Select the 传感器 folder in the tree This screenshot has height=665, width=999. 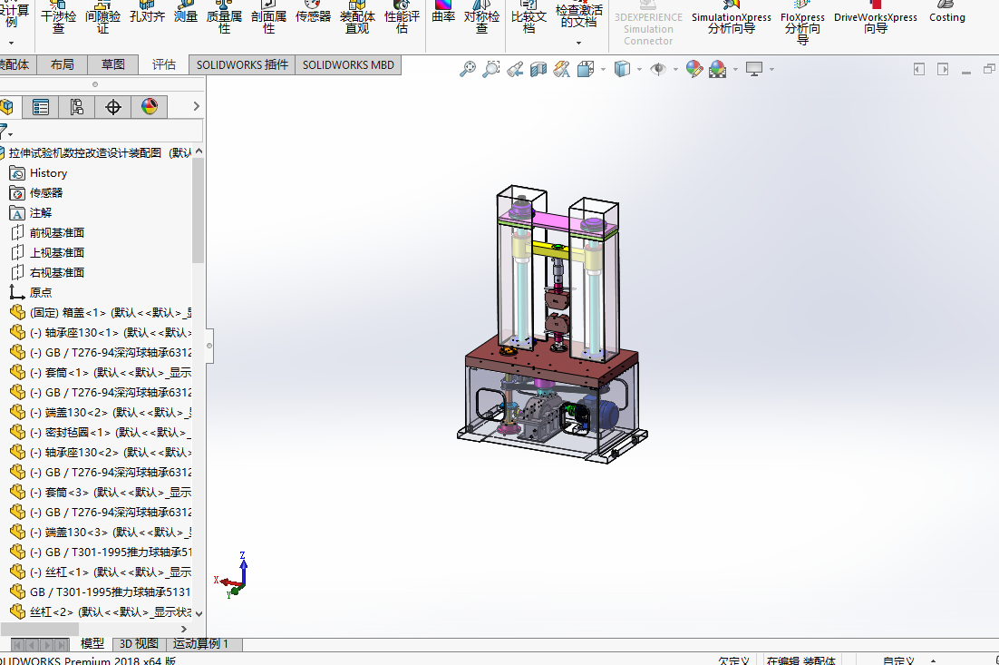click(x=36, y=192)
